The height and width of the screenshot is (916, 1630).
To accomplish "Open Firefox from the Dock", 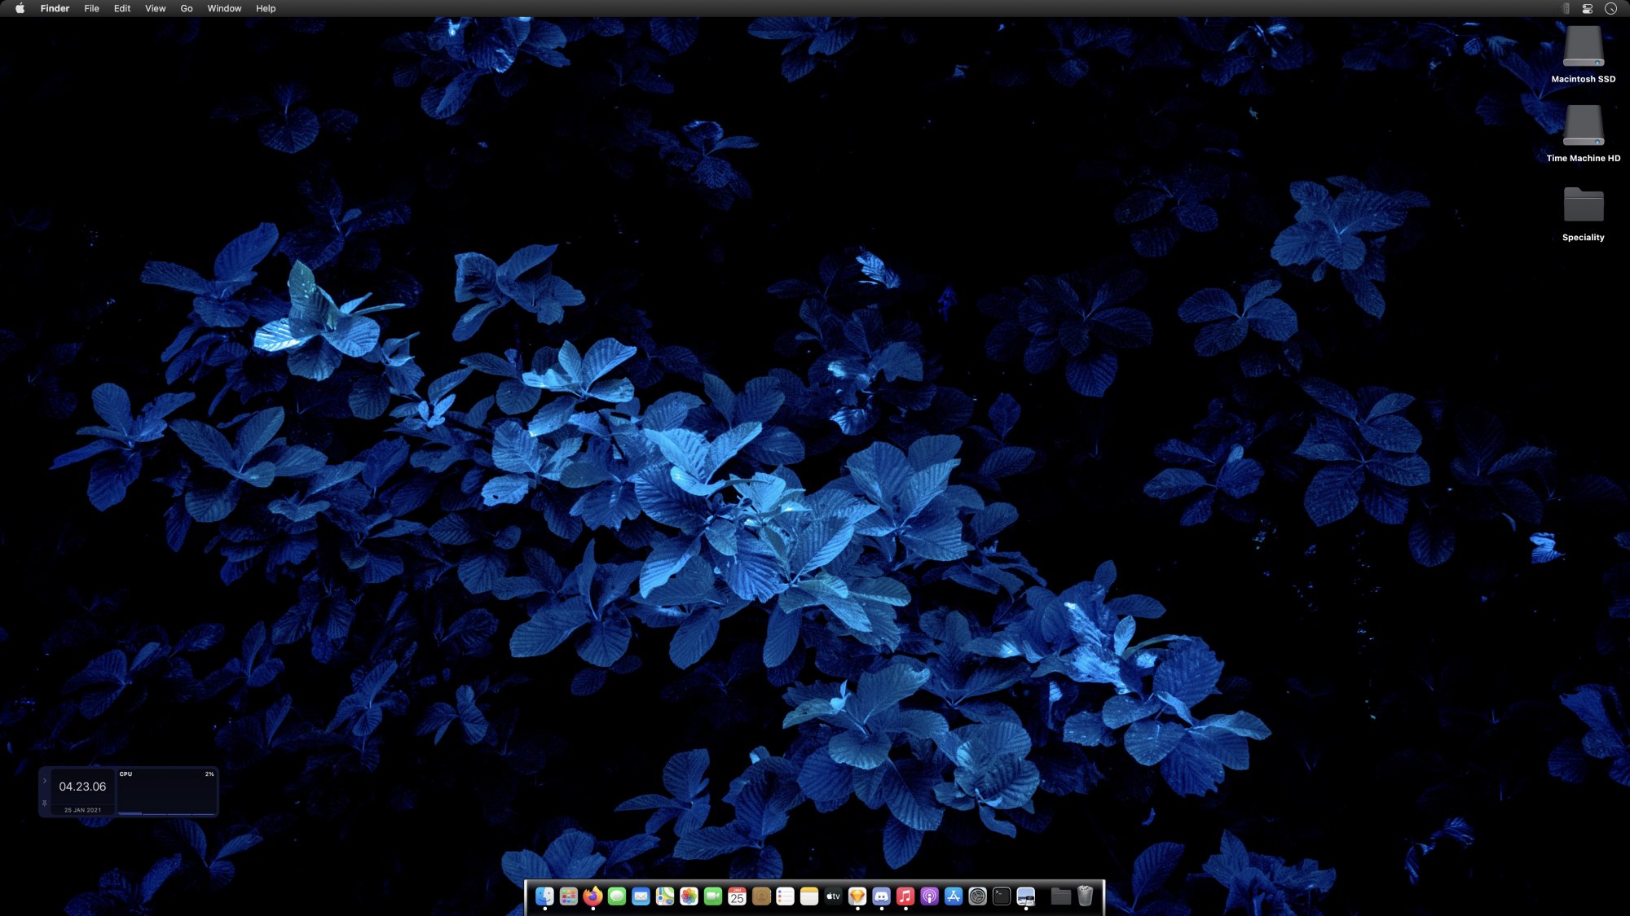I will [x=593, y=896].
